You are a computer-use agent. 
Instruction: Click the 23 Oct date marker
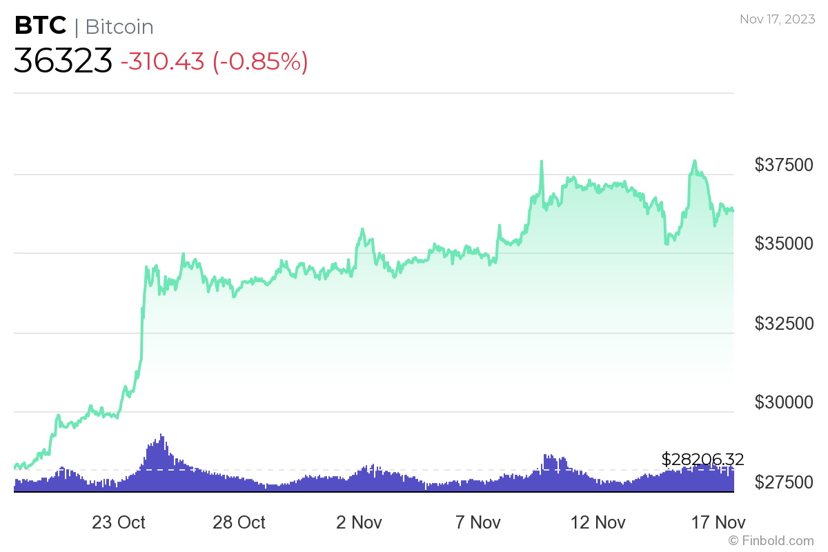[119, 522]
